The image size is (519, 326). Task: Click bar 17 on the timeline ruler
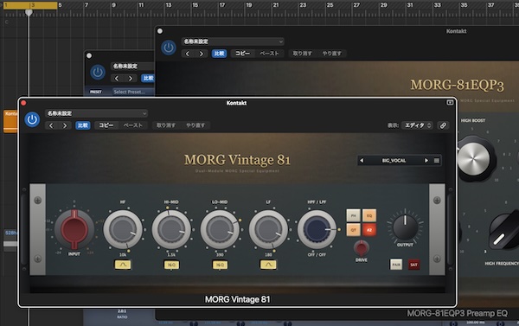[x=221, y=5]
